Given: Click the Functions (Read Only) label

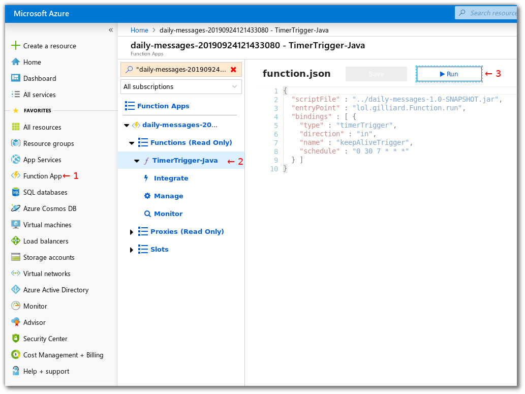Looking at the screenshot, I should click(x=191, y=142).
